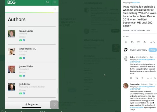Reply to main tweet via comment icon
Screen dimensions: 157x112
coord(126,42)
